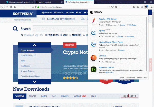Select the WINDOWS tab under New Downloads
The width and height of the screenshot is (154, 107).
[x=20, y=96]
